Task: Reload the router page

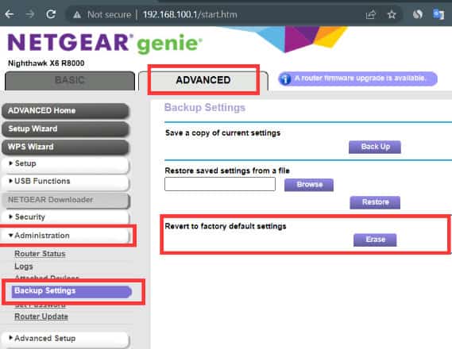Action: pyautogui.click(x=51, y=13)
